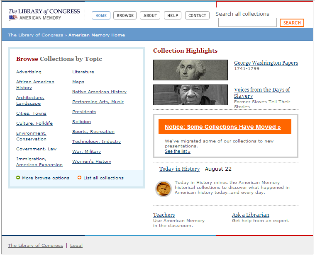Click the orange arrow beside List all collections
Image resolution: width=315 pixels, height=256 pixels.
click(79, 178)
